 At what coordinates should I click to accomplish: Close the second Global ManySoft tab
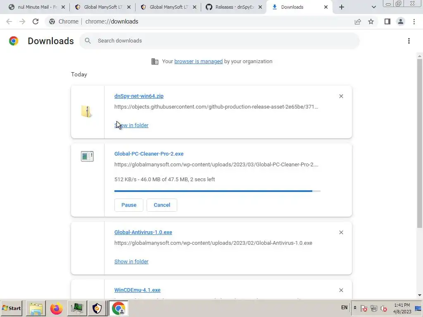click(x=195, y=7)
